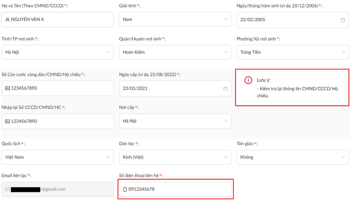Open Quận/Huyện dropdown showing Hoàn Kiếm
The height and width of the screenshot is (202, 353).
click(175, 52)
